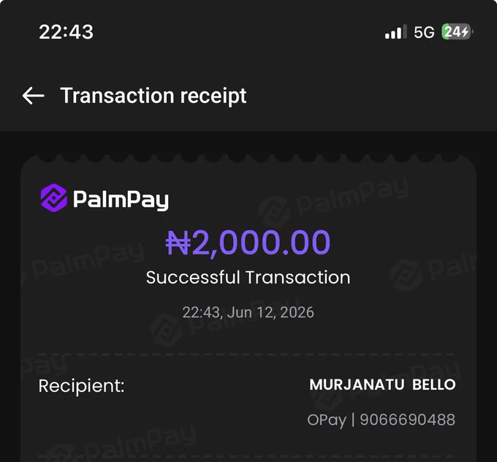The width and height of the screenshot is (497, 462).
Task: Tap the 22:43, Jun 12, 2026 timestamp
Action: click(x=248, y=312)
